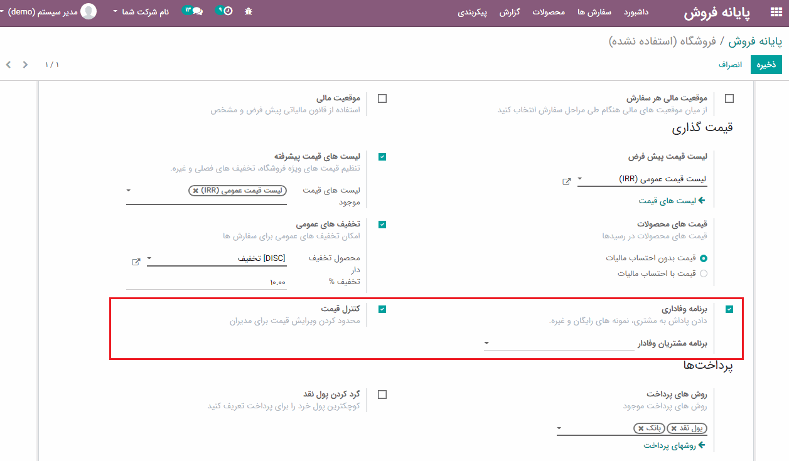Open the main apps grid menu
The image size is (789, 461).
[x=775, y=13]
